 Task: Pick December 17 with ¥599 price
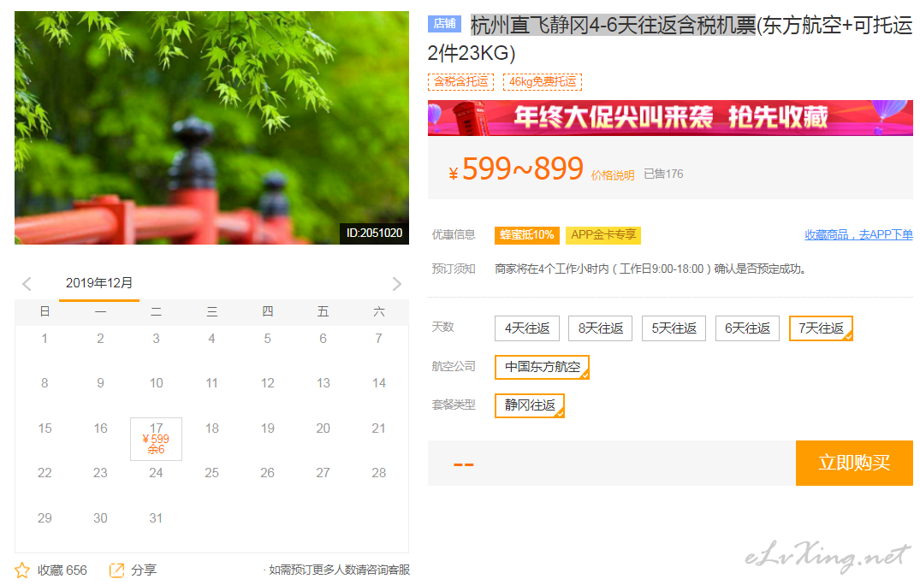(x=156, y=439)
